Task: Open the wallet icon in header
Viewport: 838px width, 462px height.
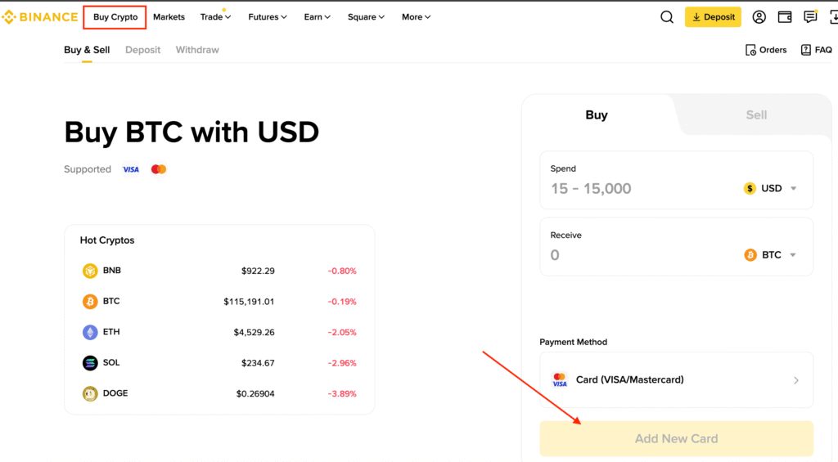Action: 785,17
